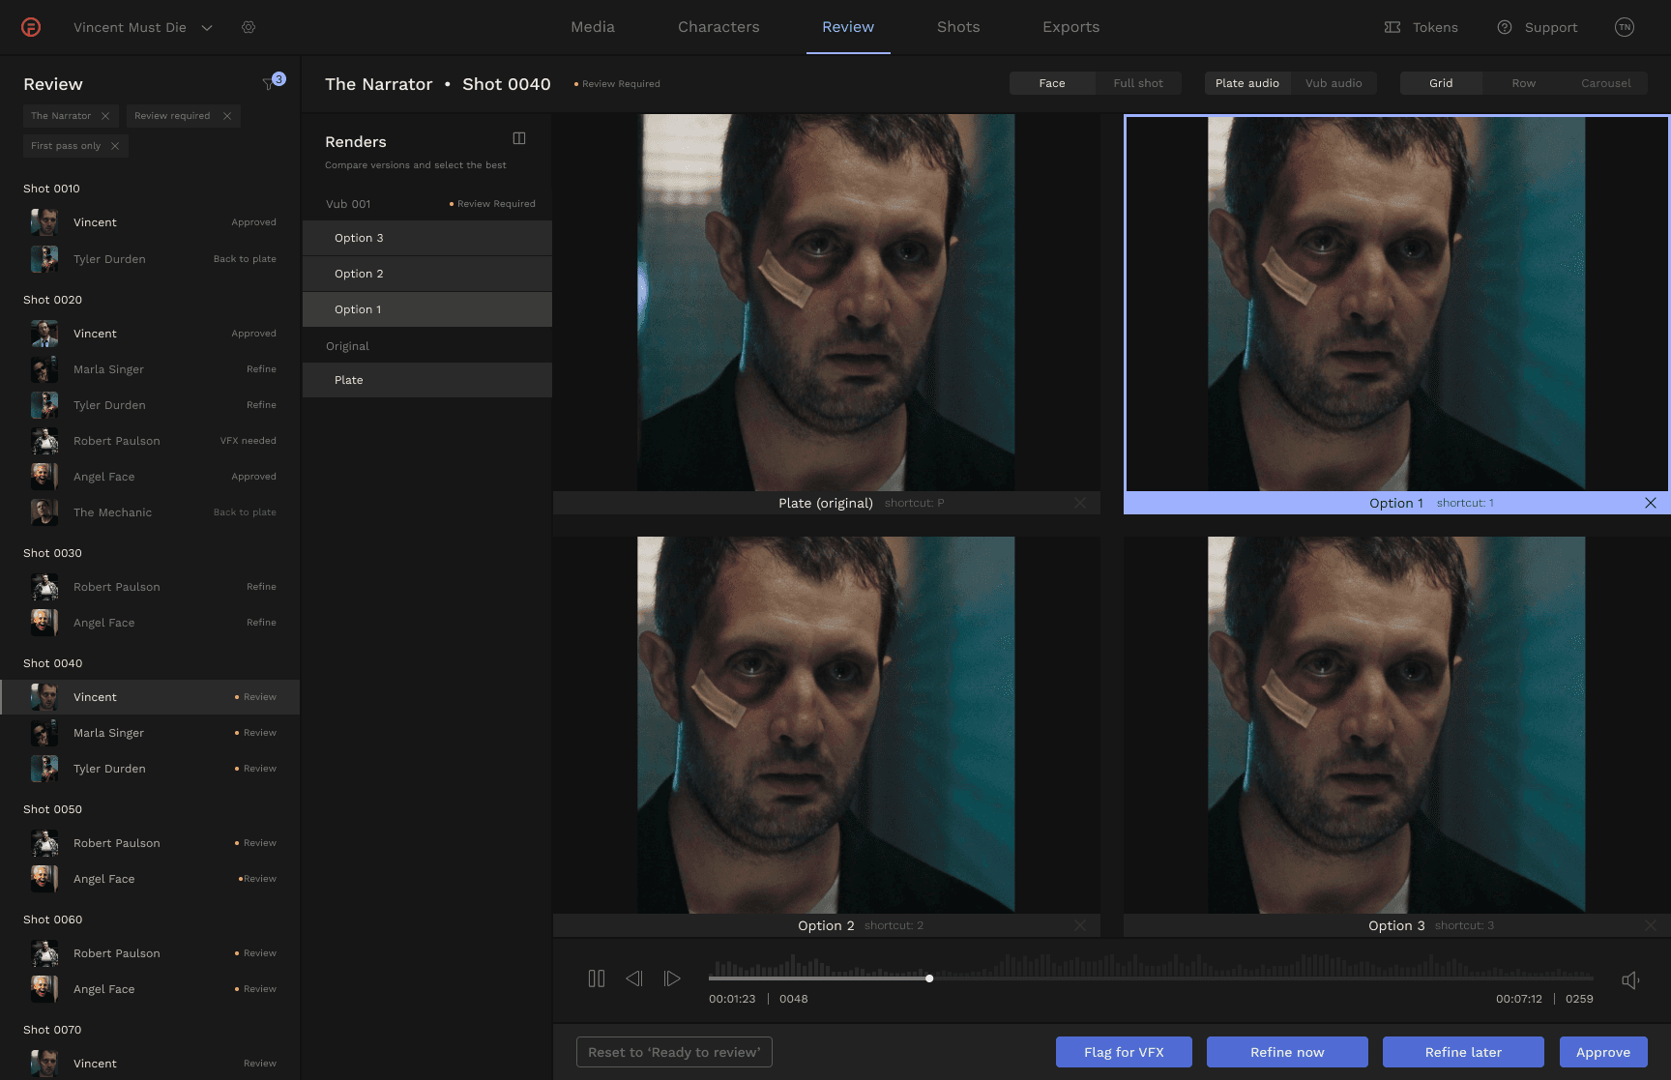This screenshot has height=1080, width=1671.
Task: Pause the playback
Action: click(597, 978)
